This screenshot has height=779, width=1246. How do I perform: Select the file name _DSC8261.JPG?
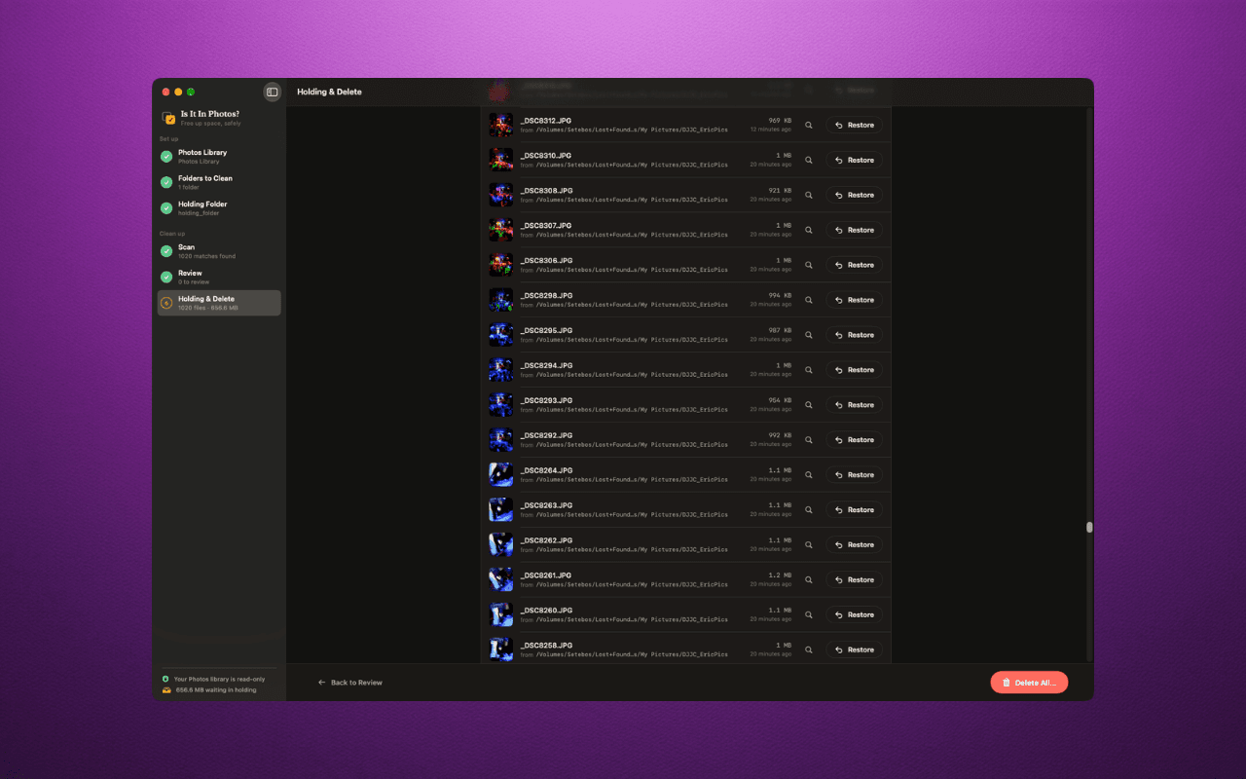pos(546,575)
